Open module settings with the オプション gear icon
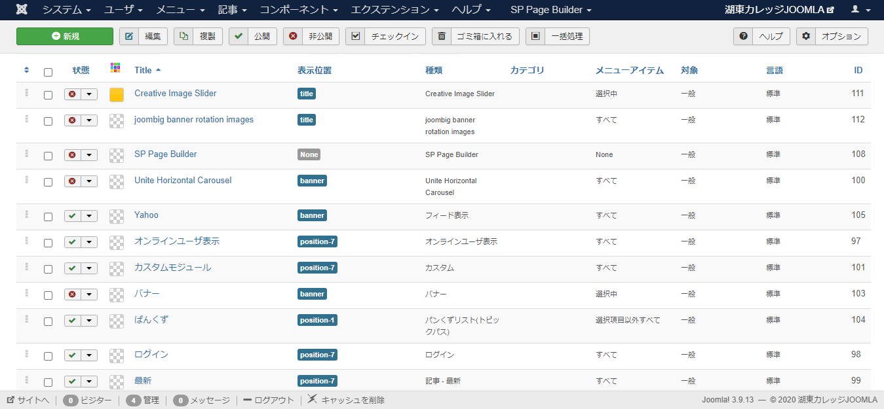Image resolution: width=884 pixels, height=409 pixels. point(805,36)
